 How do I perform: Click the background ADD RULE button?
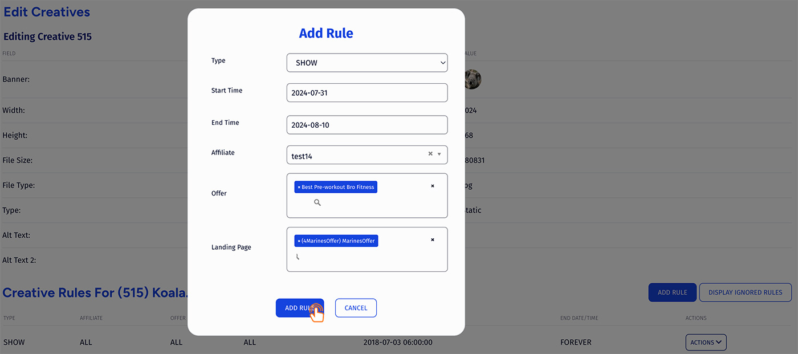coord(672,292)
